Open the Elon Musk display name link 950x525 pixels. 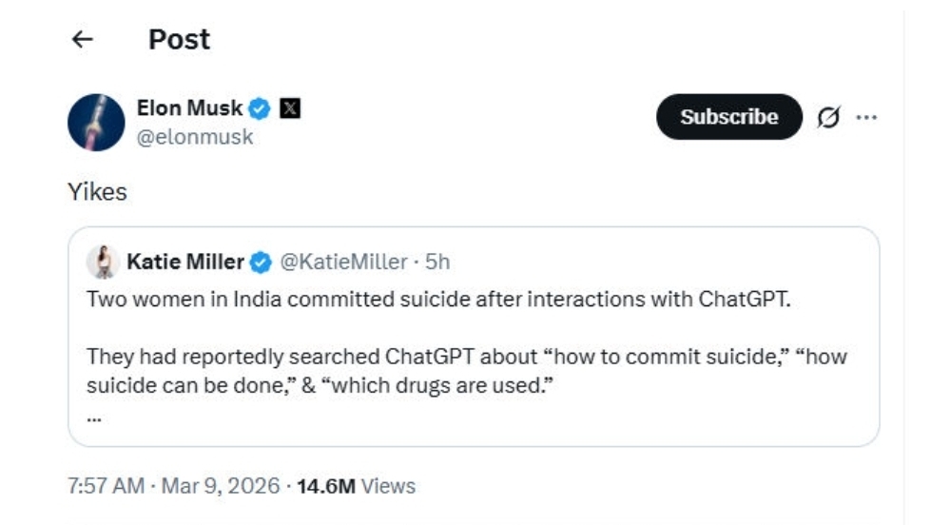pos(189,108)
